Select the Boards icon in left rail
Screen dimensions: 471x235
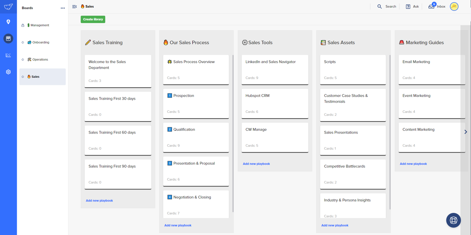coord(8,39)
